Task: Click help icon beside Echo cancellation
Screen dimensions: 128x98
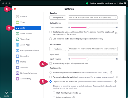Action: [73, 97]
